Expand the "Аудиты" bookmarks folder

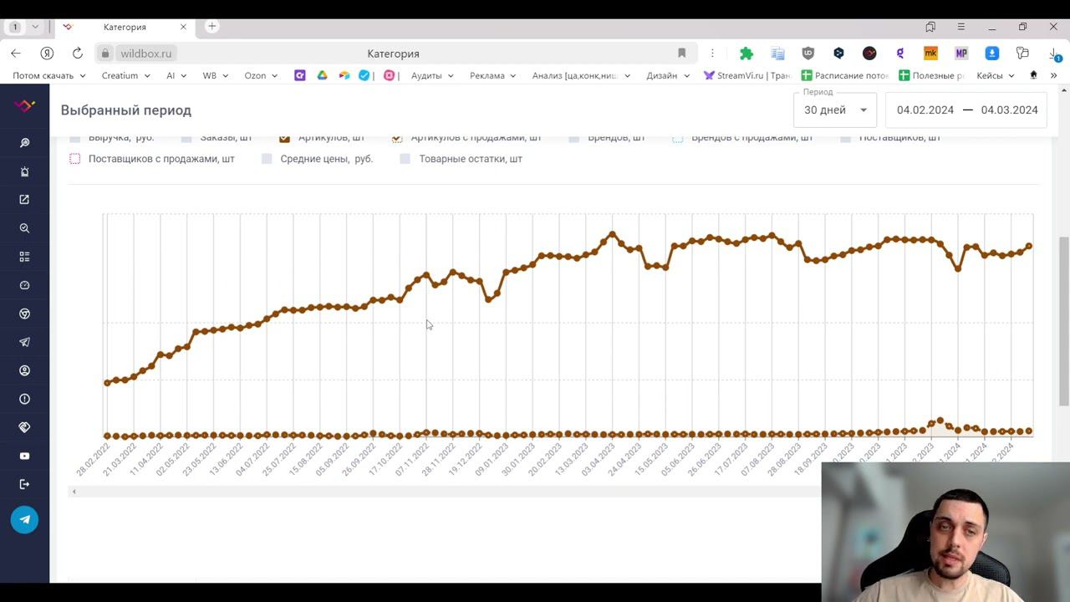(431, 75)
